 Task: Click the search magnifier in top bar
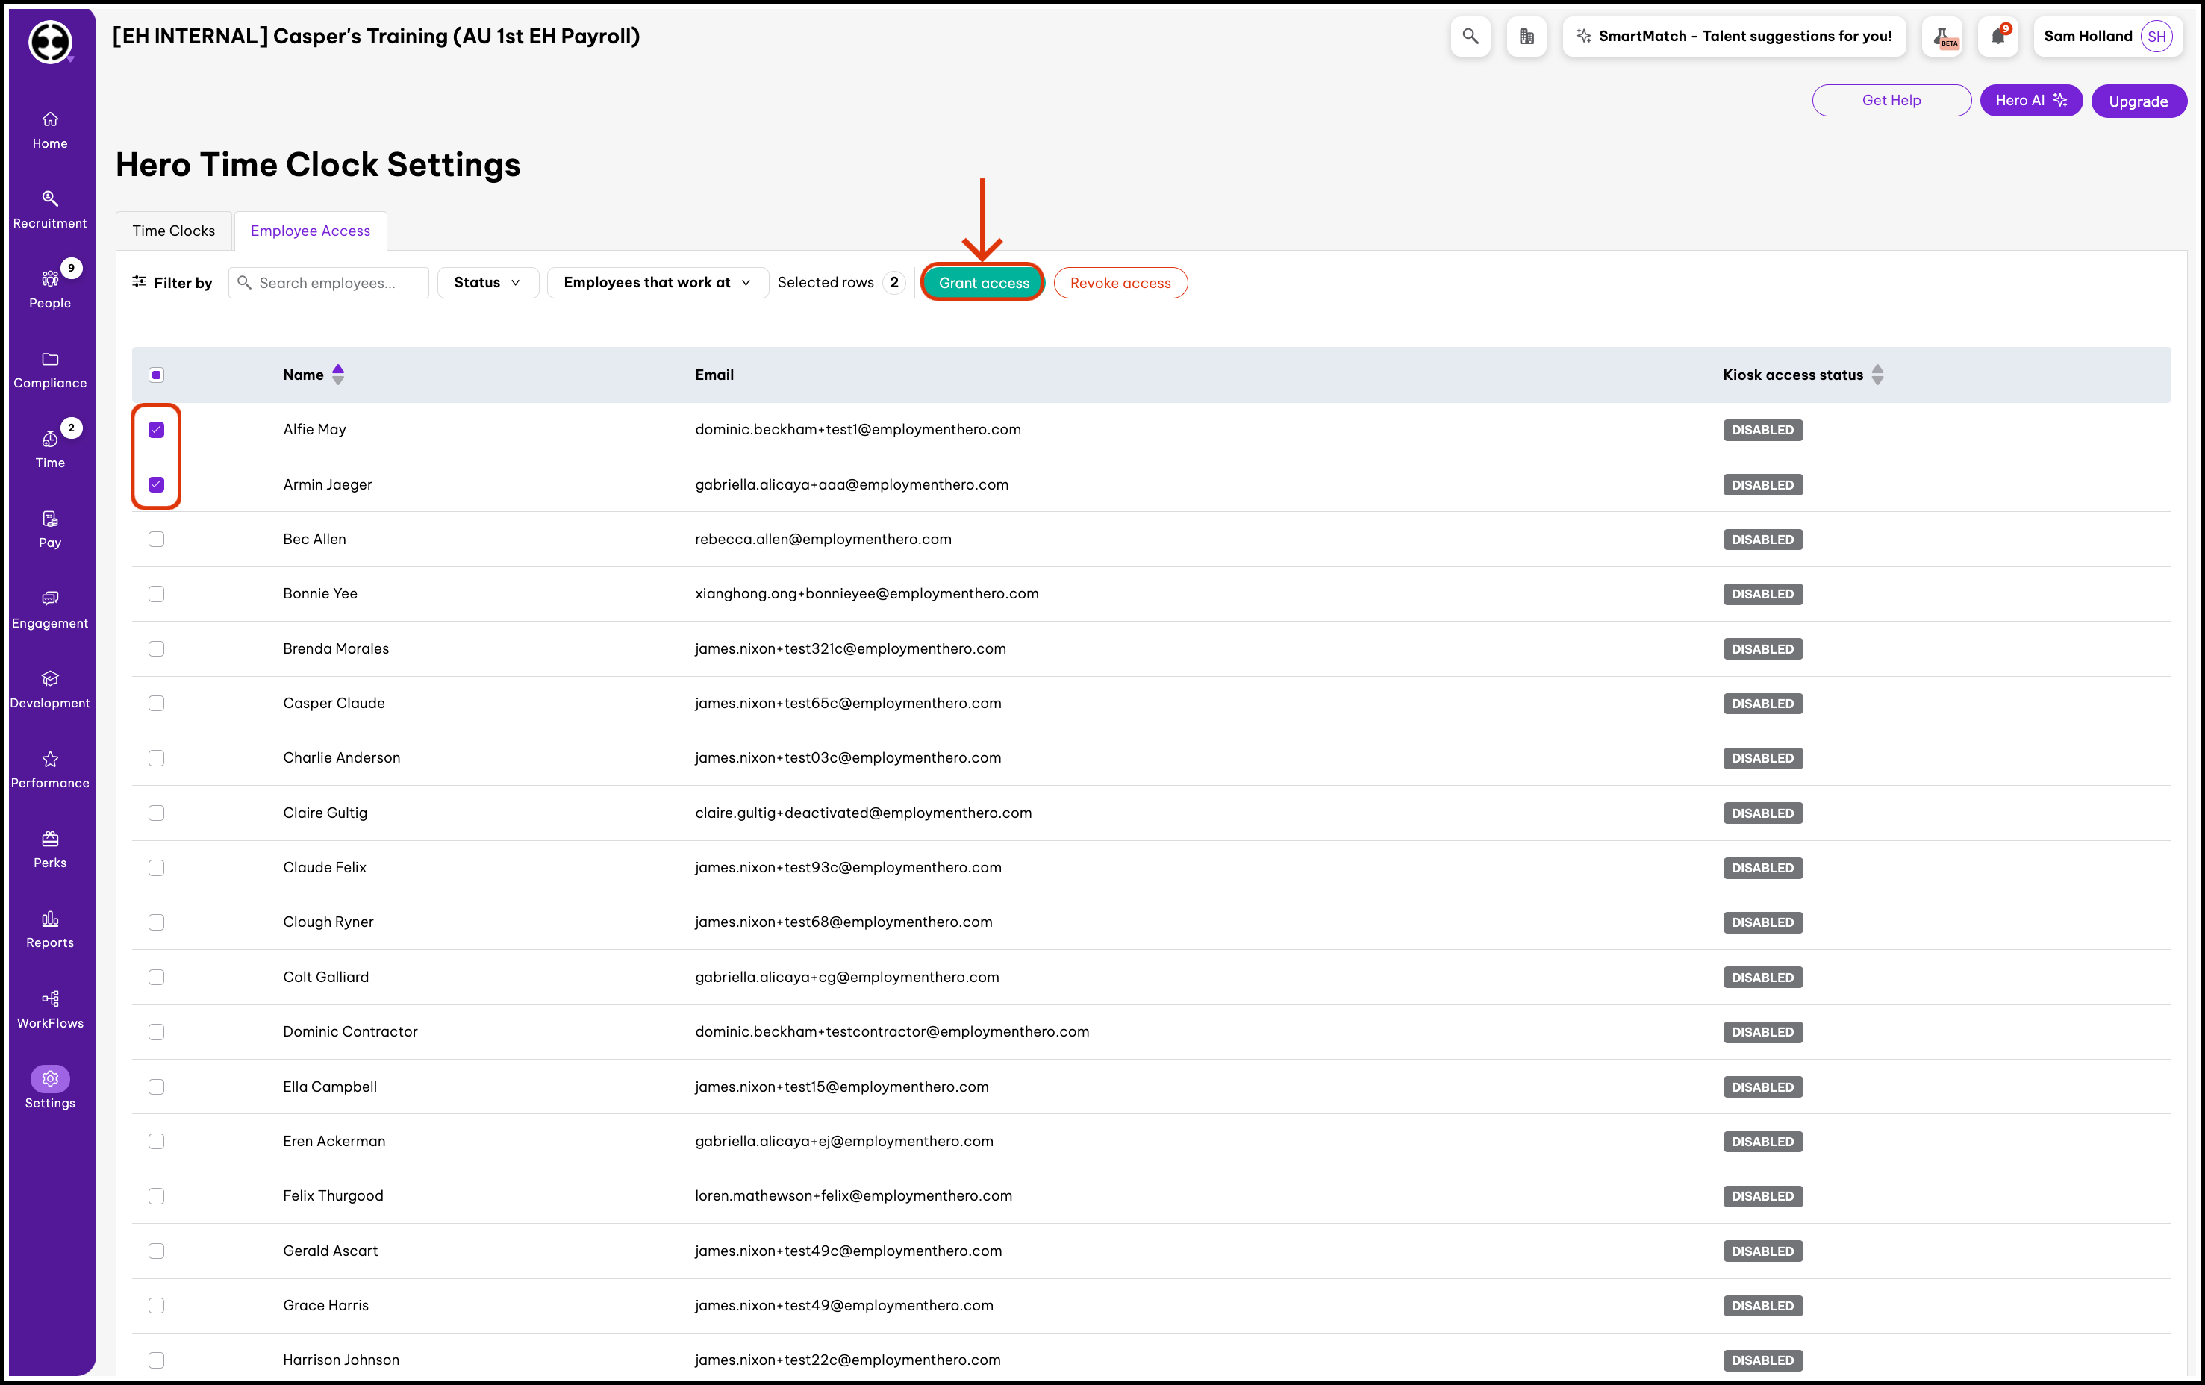coord(1470,37)
